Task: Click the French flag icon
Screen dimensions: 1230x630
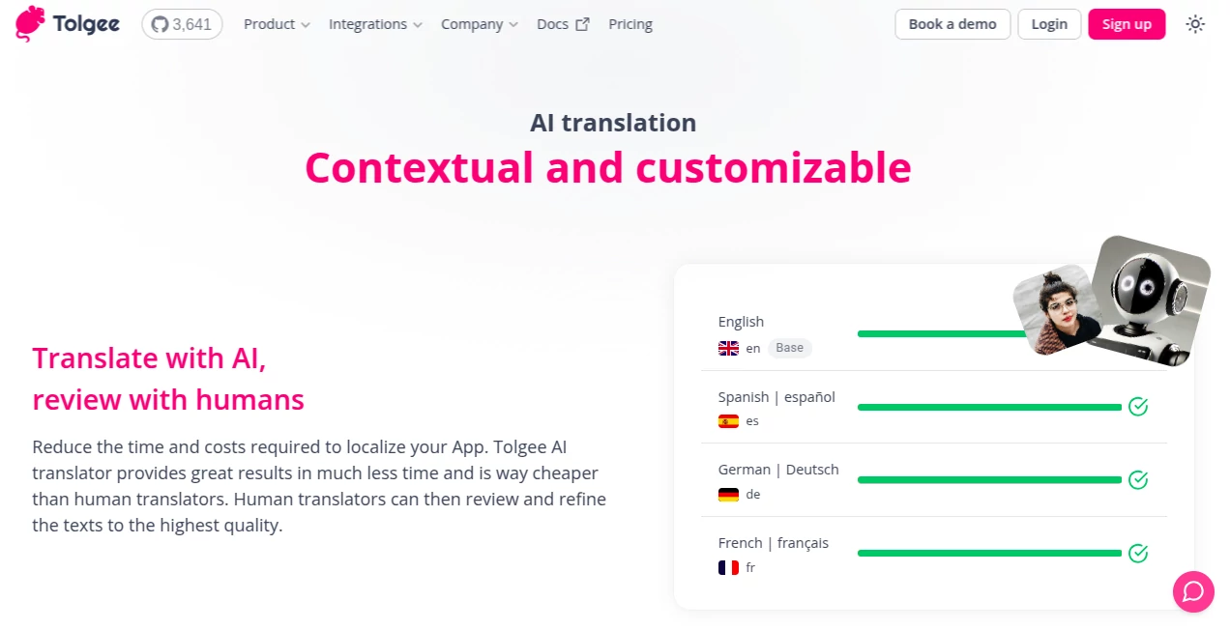Action: [x=727, y=567]
